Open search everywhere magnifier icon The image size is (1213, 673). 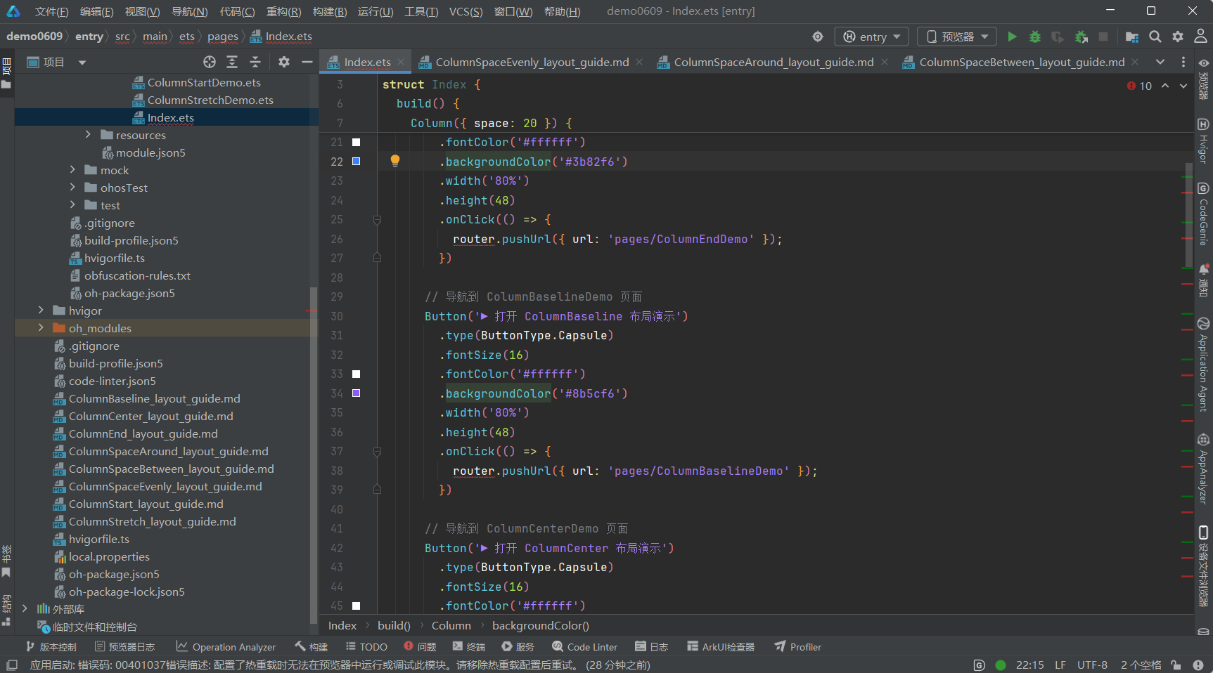[x=1155, y=37]
